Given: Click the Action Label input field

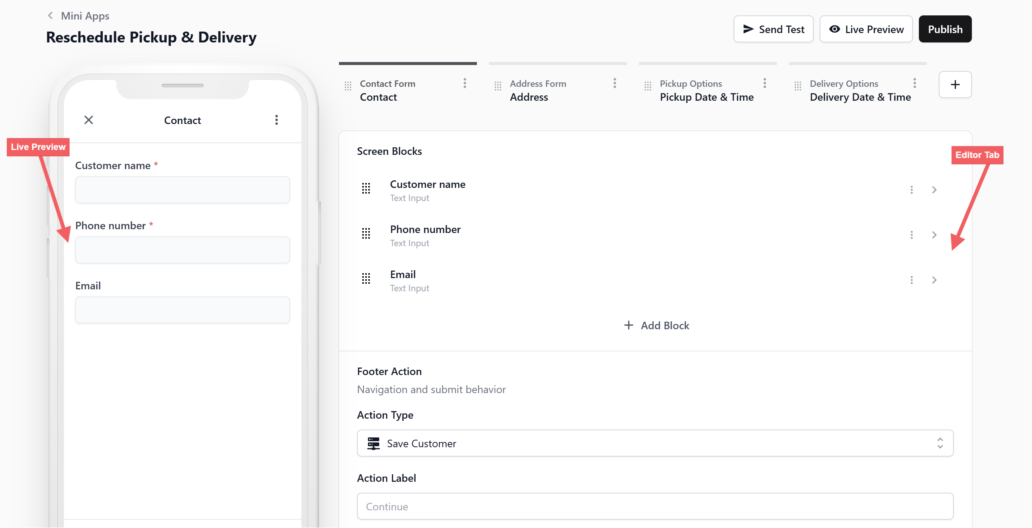Looking at the screenshot, I should pos(655,506).
